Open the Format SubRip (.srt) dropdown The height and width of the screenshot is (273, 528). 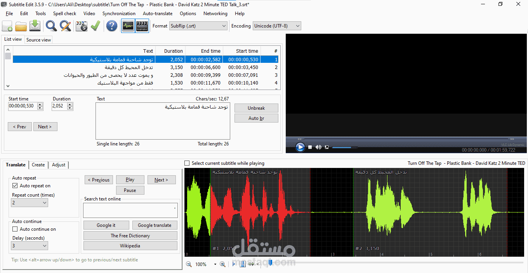point(198,26)
